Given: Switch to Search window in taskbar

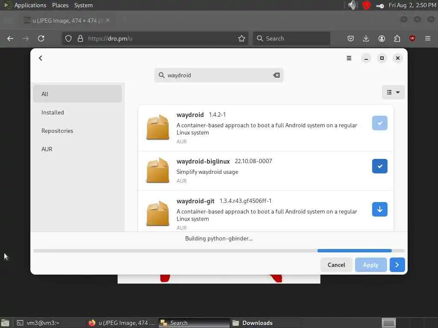Looking at the screenshot, I should click(194, 323).
